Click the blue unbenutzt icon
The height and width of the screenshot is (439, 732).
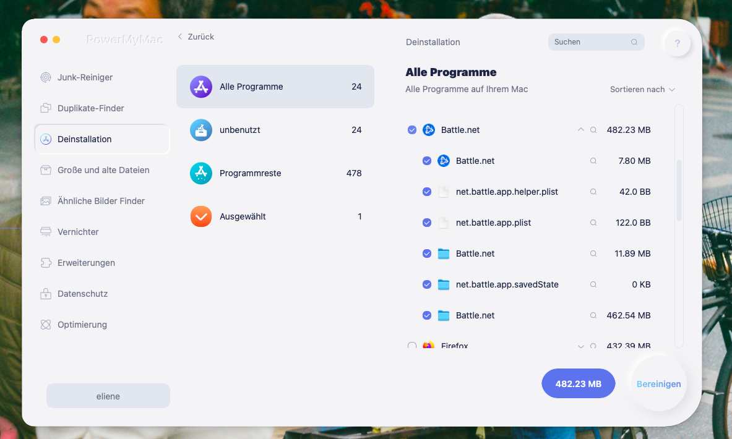tap(201, 130)
